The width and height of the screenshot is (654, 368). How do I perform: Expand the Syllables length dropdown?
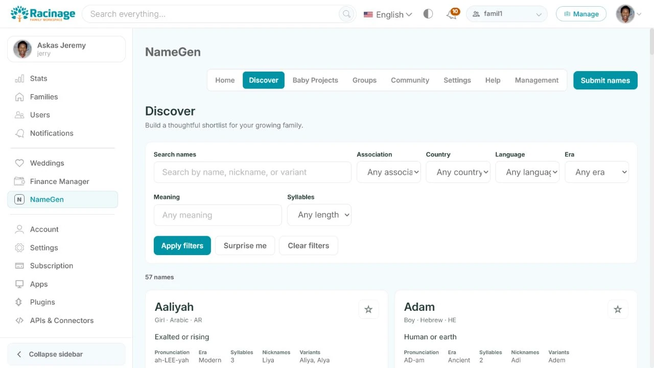[x=319, y=215]
